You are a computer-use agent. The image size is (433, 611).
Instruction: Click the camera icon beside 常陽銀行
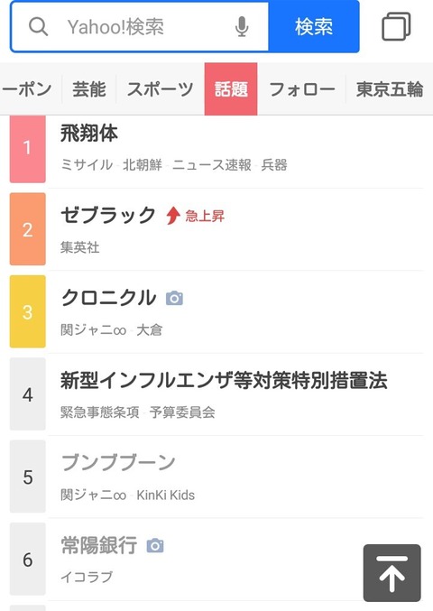click(155, 545)
